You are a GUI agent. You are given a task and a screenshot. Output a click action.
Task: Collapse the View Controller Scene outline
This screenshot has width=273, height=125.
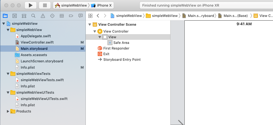tap(90, 25)
